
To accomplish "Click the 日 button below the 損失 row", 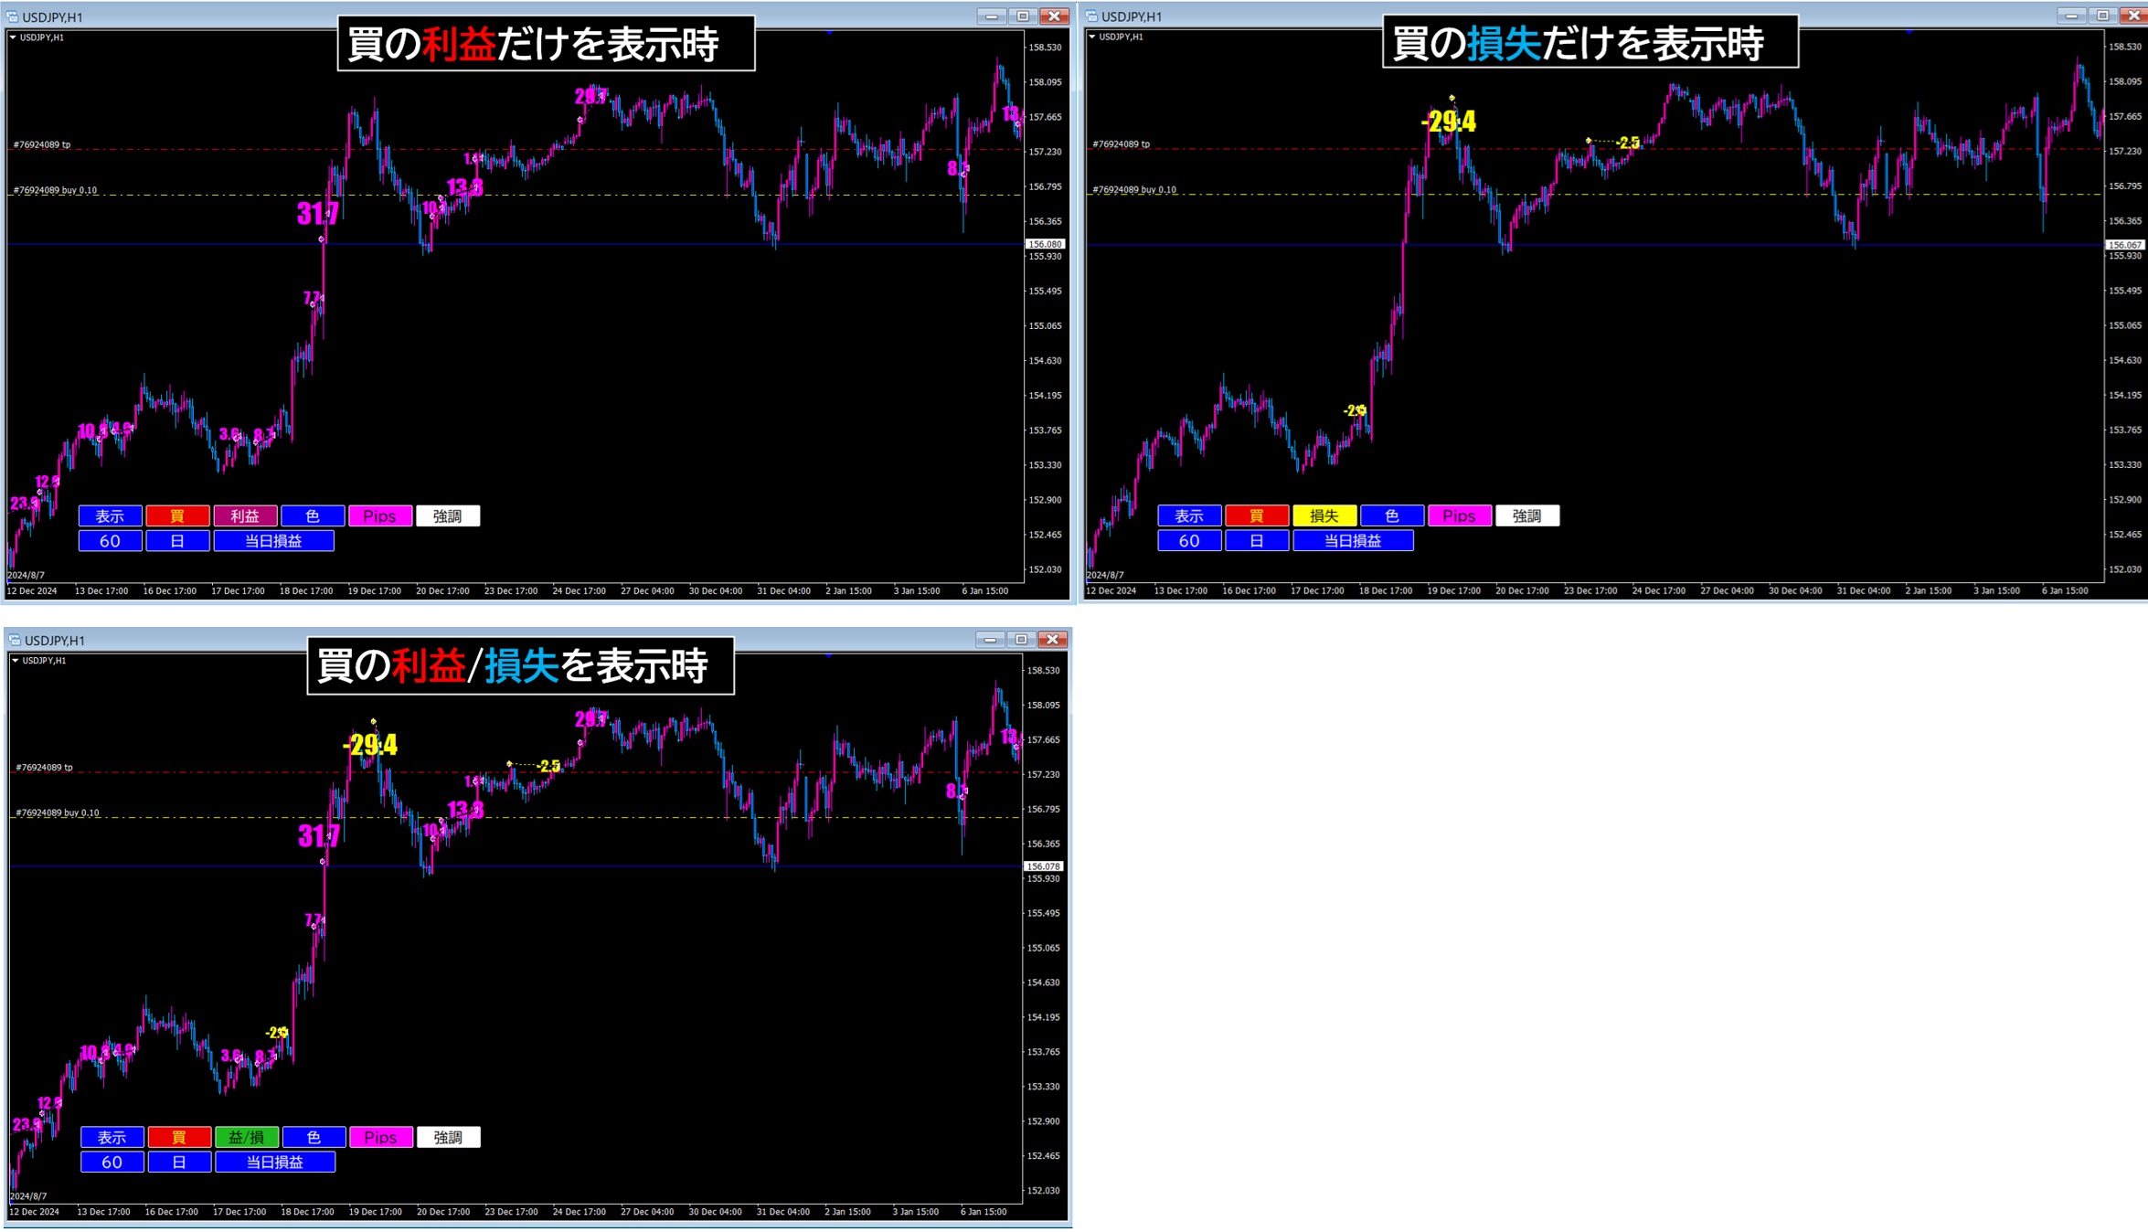I will (1257, 541).
